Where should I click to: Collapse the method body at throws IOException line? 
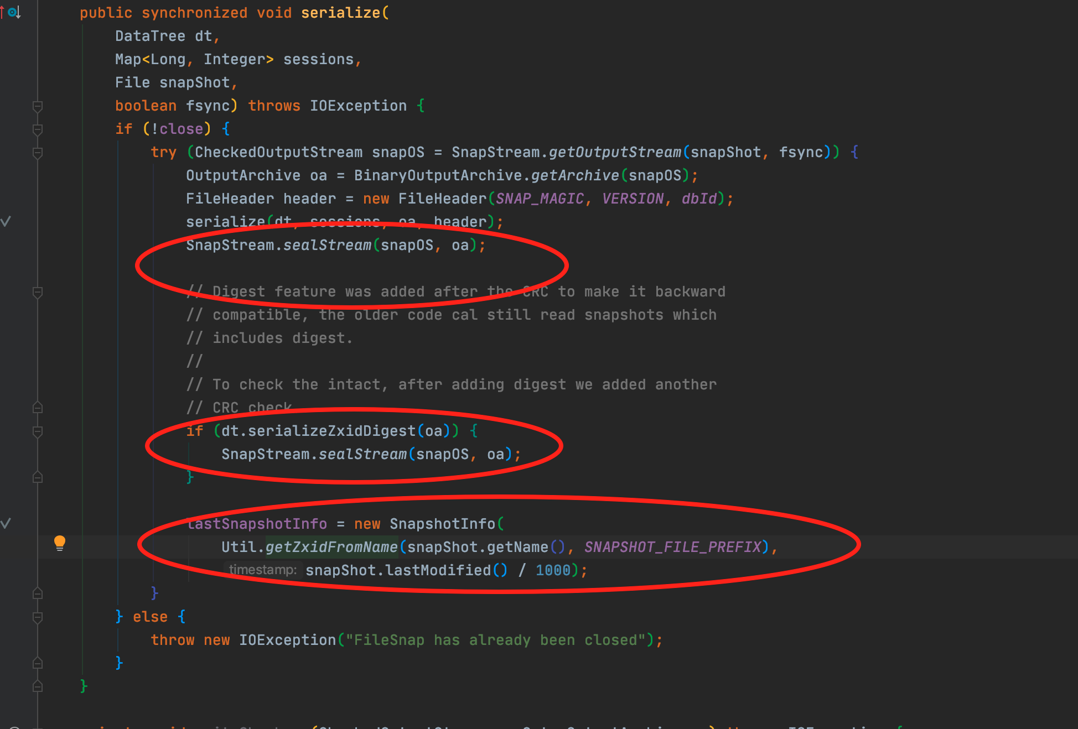(38, 106)
